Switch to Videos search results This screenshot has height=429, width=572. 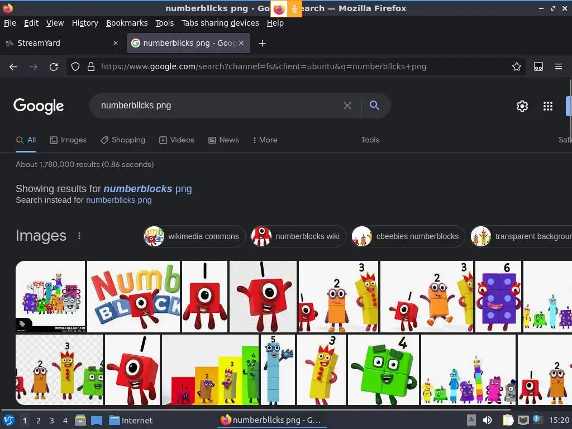pyautogui.click(x=177, y=140)
